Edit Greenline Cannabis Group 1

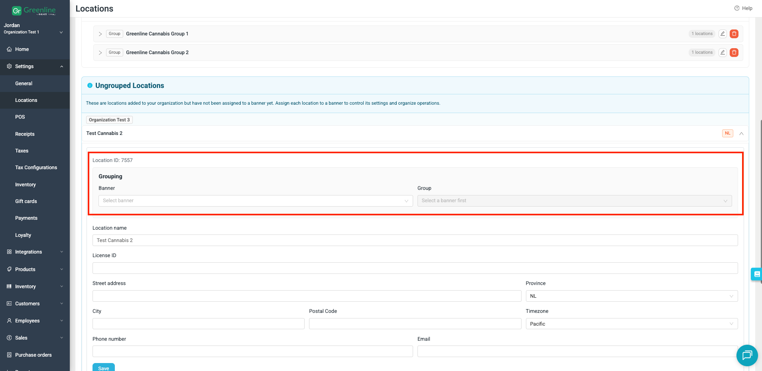[x=723, y=34]
